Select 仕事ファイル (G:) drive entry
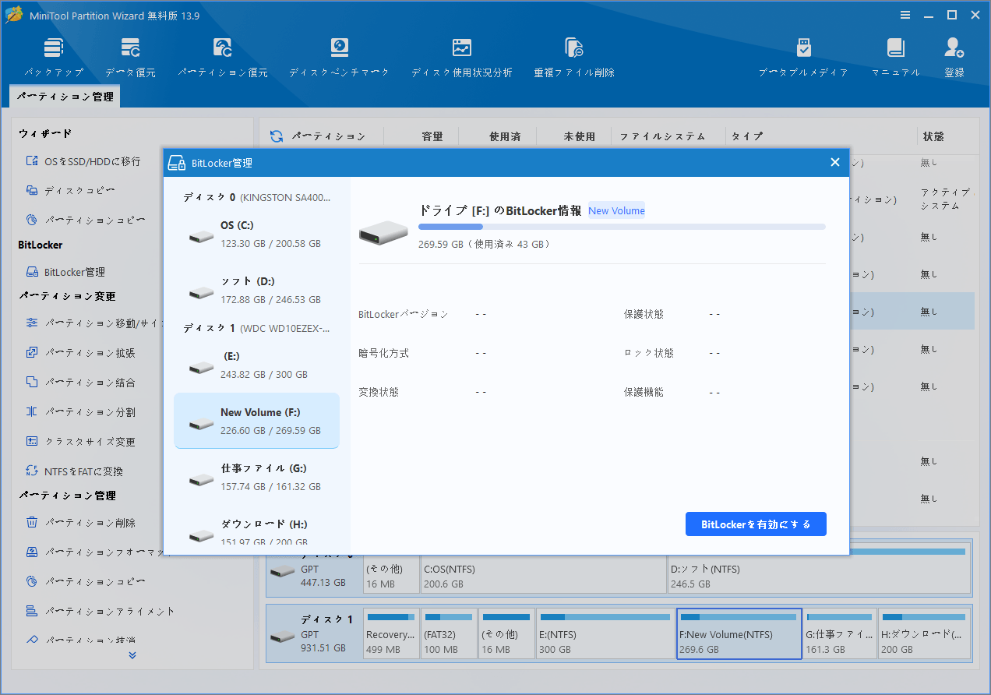The width and height of the screenshot is (991, 695). click(x=256, y=477)
